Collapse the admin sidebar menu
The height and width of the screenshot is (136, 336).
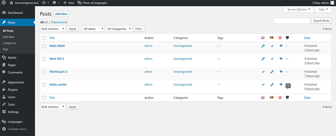point(14,129)
